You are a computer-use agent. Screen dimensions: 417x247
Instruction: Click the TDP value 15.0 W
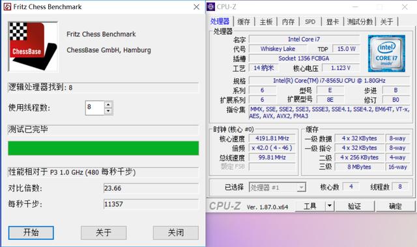pyautogui.click(x=346, y=49)
